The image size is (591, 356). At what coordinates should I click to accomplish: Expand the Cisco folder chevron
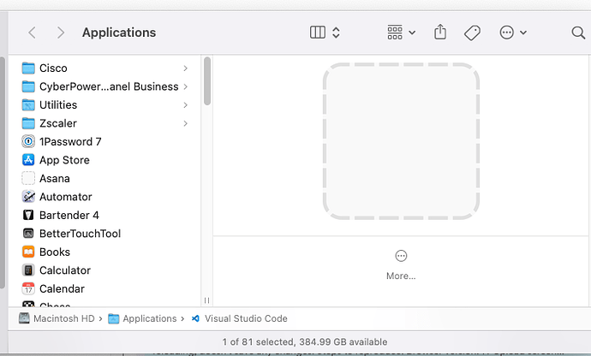(x=186, y=68)
